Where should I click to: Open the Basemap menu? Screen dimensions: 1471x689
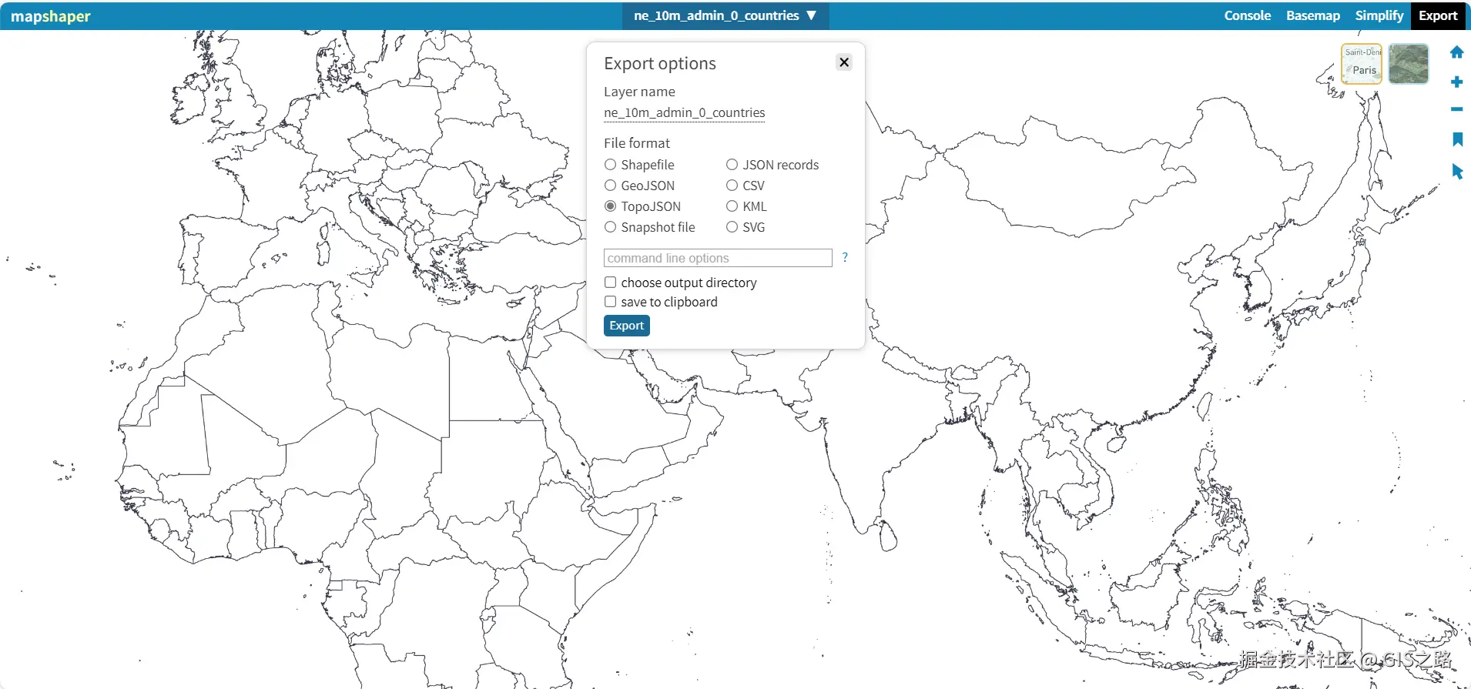tap(1312, 15)
